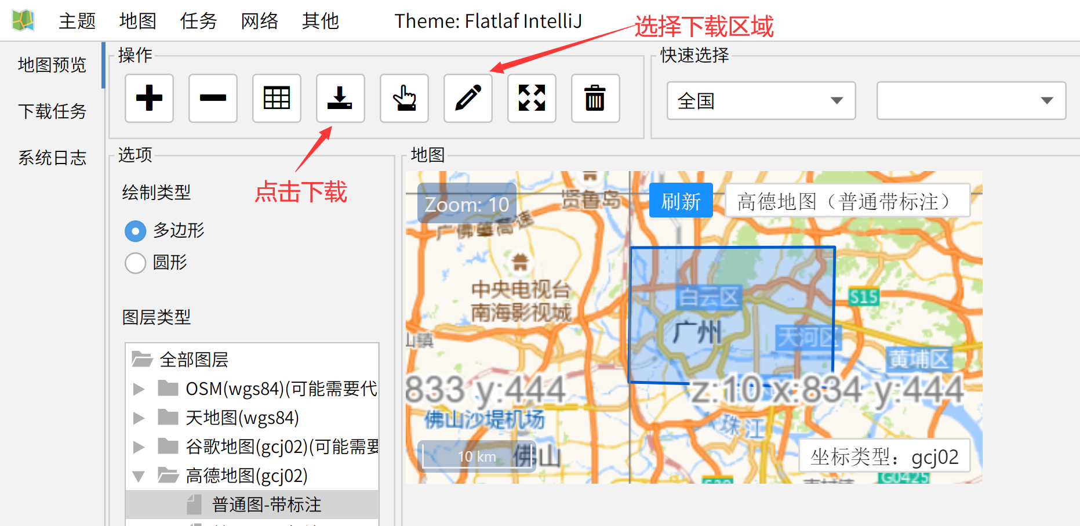The width and height of the screenshot is (1080, 526).
Task: Click the 中央电视台南海影视城 label on map
Action: click(x=521, y=300)
